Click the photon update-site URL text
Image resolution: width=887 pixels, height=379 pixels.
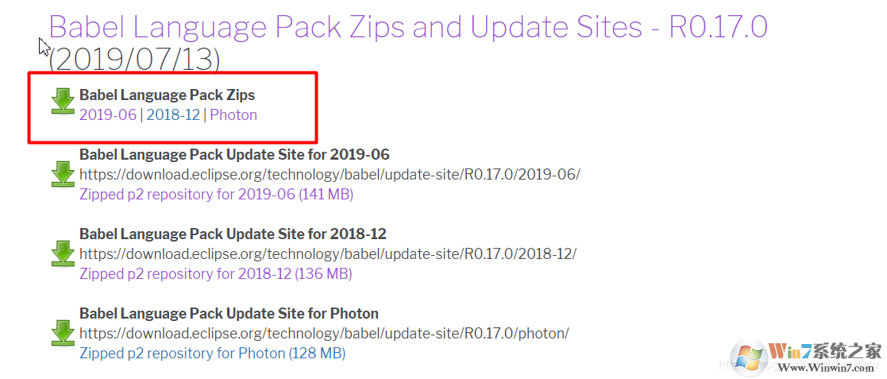pos(324,333)
